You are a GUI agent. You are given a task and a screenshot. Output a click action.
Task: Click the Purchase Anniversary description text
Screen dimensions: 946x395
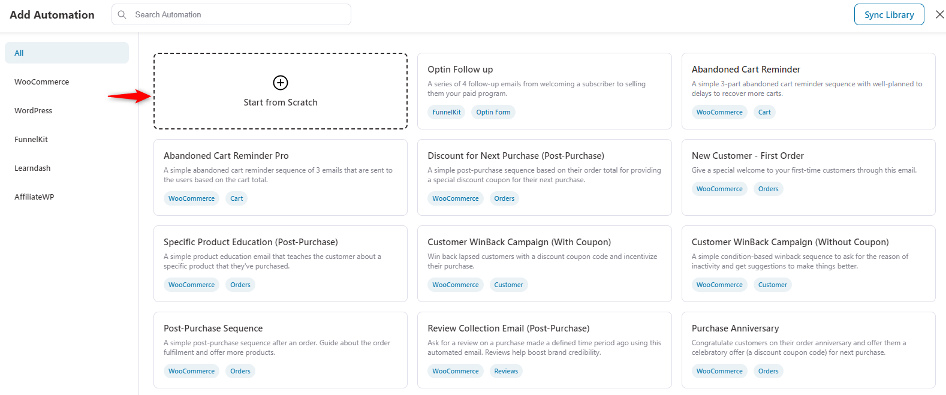[x=799, y=348]
